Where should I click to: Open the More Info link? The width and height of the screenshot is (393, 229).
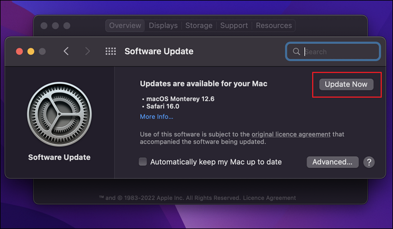[x=157, y=117]
